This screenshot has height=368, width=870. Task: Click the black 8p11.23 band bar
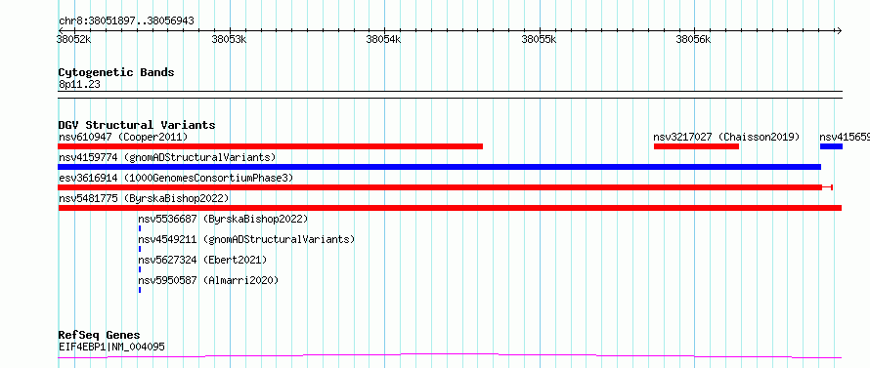(x=450, y=95)
